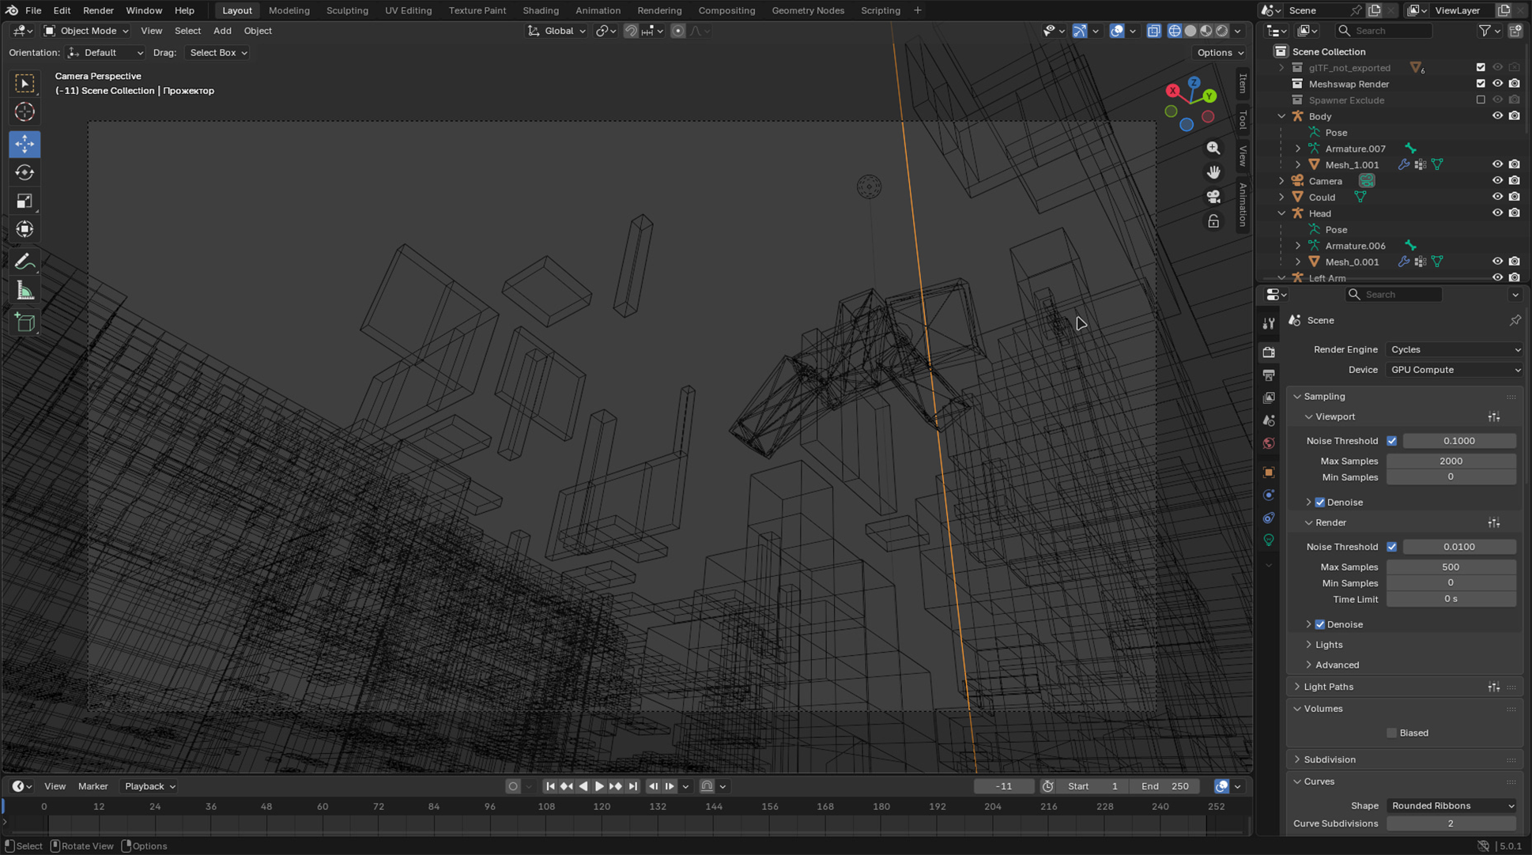
Task: Expand the Light Paths panel
Action: 1328,687
